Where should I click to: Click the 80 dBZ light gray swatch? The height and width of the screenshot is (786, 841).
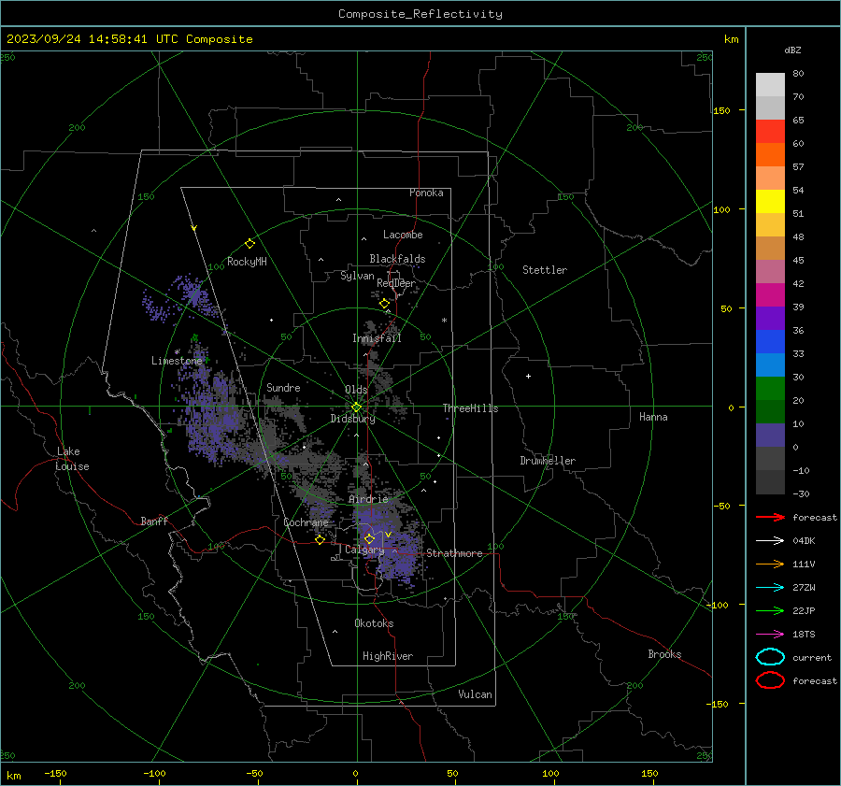(770, 84)
